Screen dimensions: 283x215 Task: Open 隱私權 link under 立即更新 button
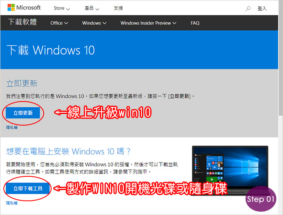[x=12, y=128]
